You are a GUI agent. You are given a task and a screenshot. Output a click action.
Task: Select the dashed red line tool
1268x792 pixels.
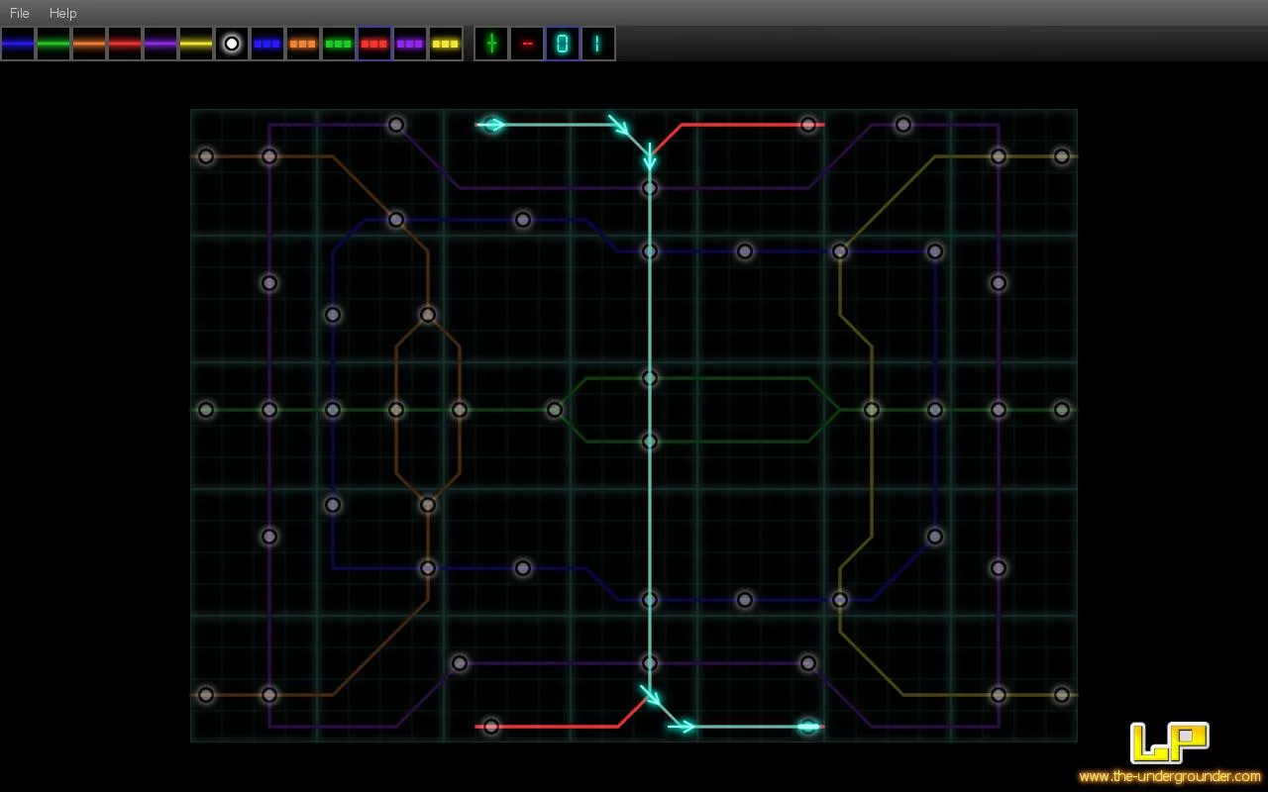click(x=374, y=44)
